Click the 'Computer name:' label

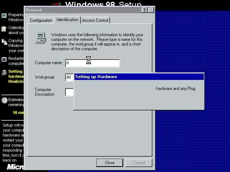[x=49, y=63]
